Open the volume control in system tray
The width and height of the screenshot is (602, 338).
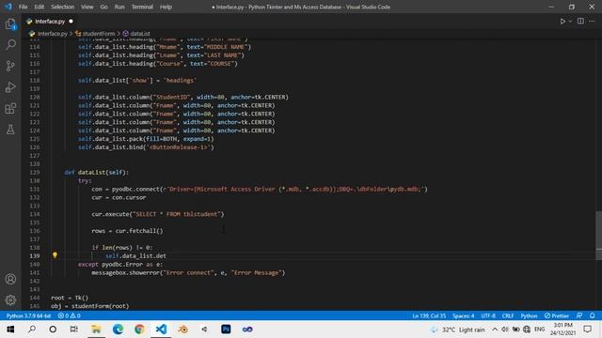(x=505, y=330)
